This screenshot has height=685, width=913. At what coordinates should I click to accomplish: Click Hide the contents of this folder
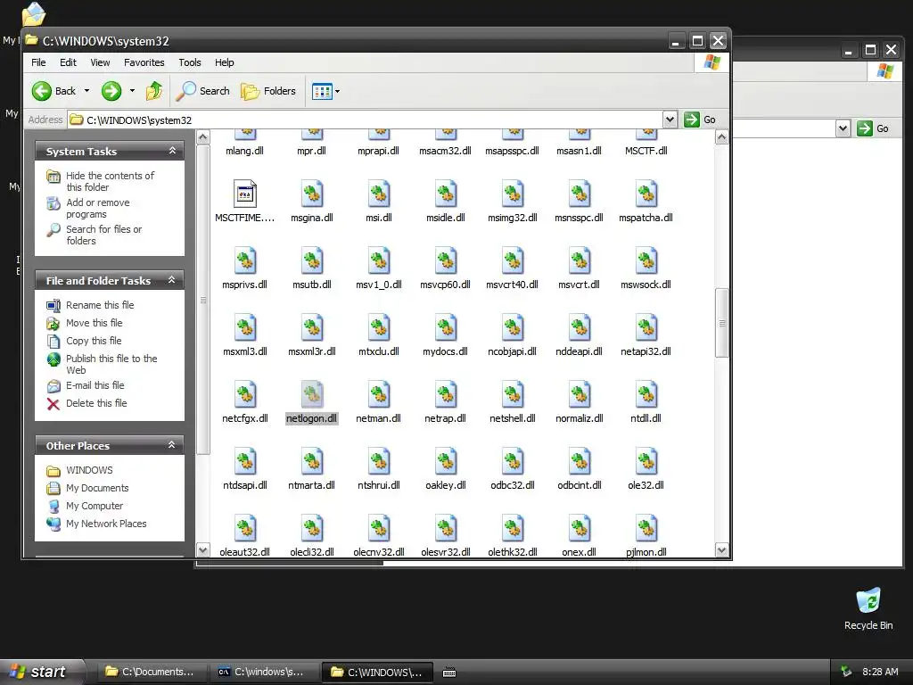pos(110,181)
